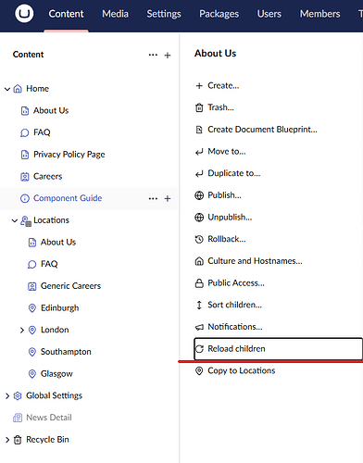363x463 pixels.
Task: Open the Privacy Policy Page item
Action: pos(69,155)
